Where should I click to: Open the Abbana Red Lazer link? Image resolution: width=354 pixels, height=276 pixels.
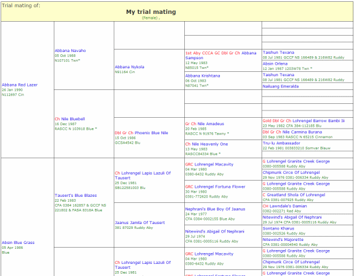point(20,85)
